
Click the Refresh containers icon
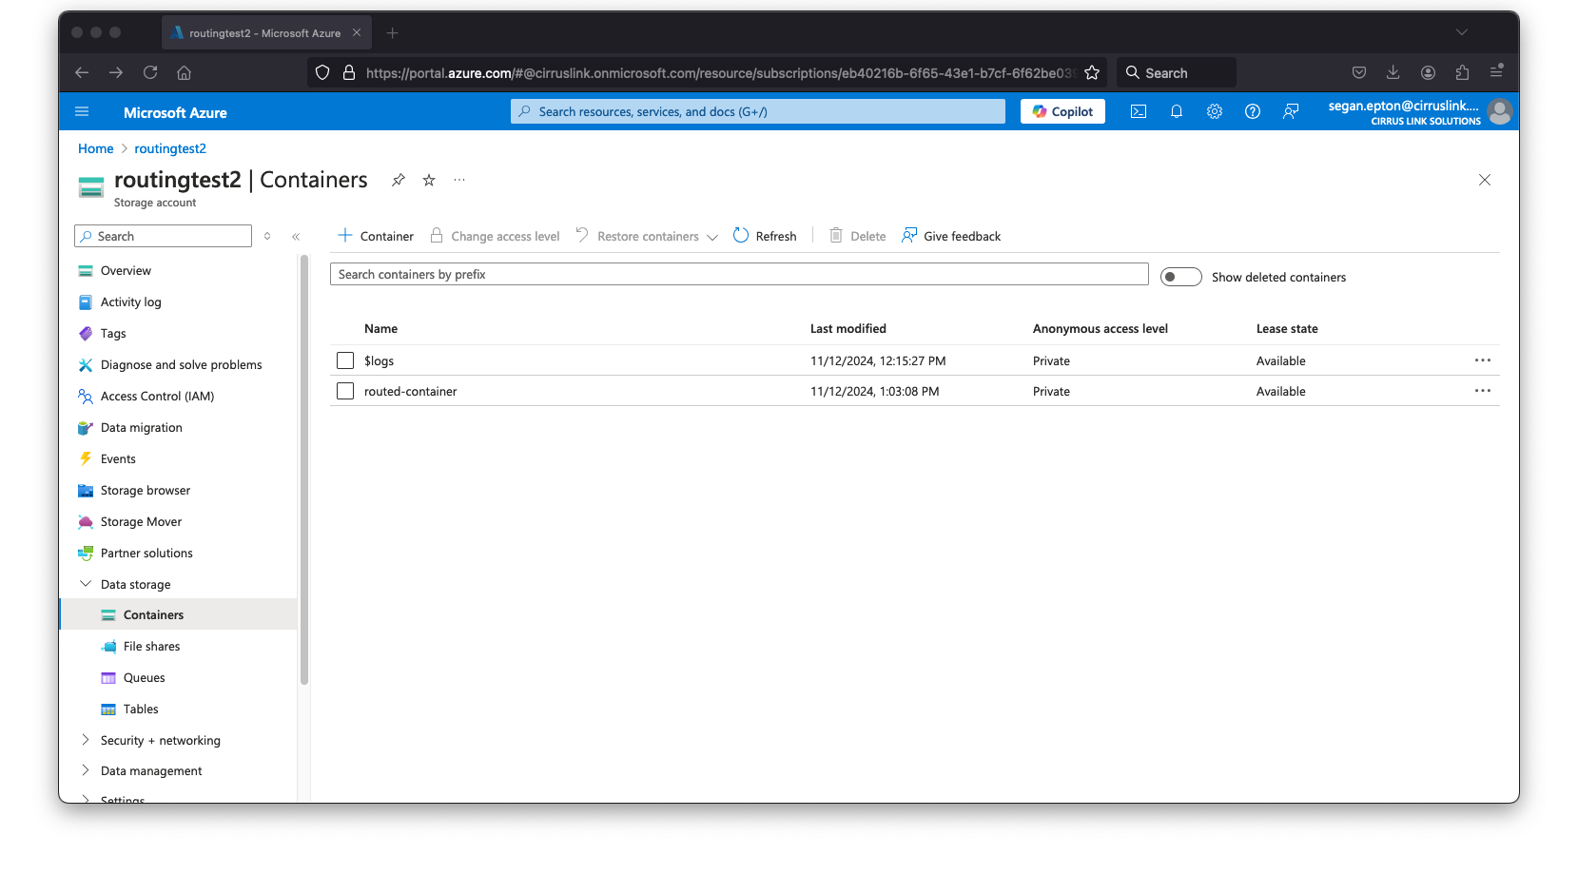(x=741, y=236)
